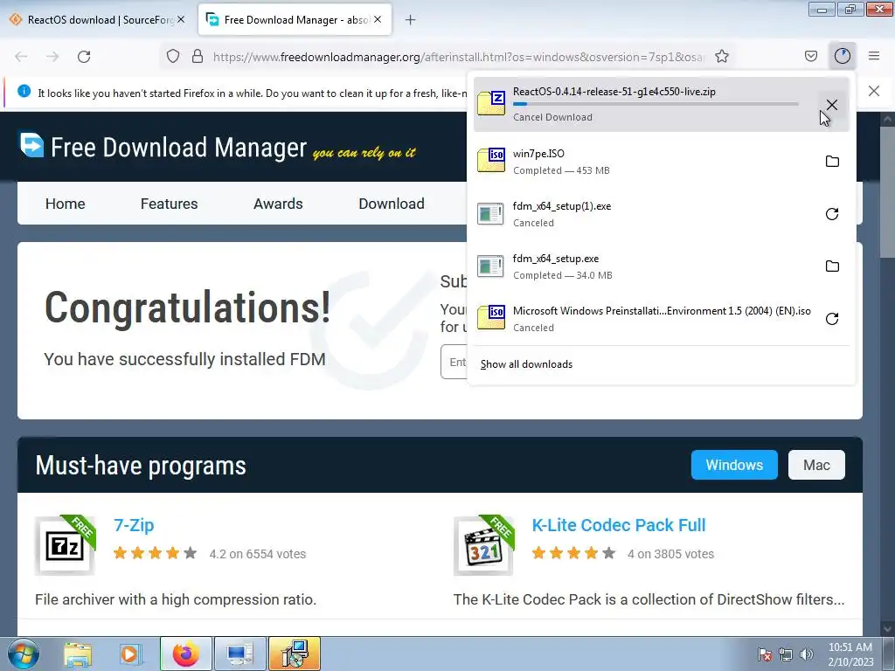Go back to previous page
Image resolution: width=895 pixels, height=671 pixels.
21,57
